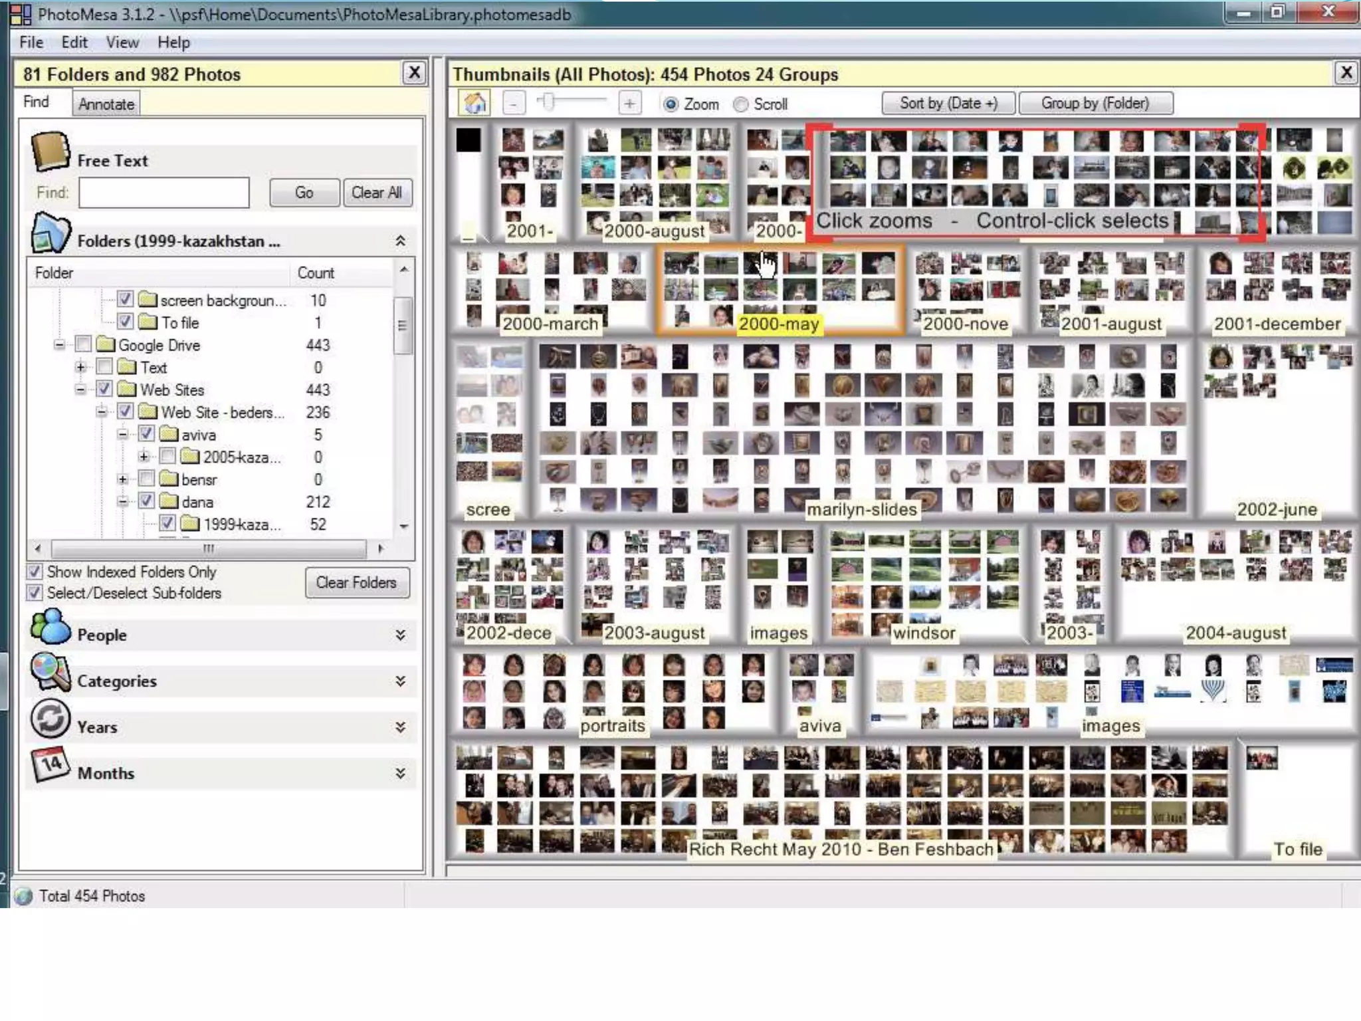Click the Sort by (Date +) button
1361x1021 pixels.
point(948,104)
